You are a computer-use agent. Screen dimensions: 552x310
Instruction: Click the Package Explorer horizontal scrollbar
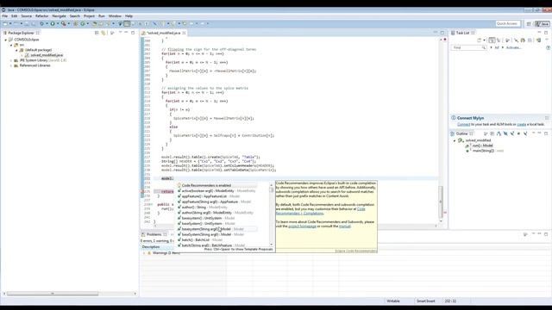52,294
